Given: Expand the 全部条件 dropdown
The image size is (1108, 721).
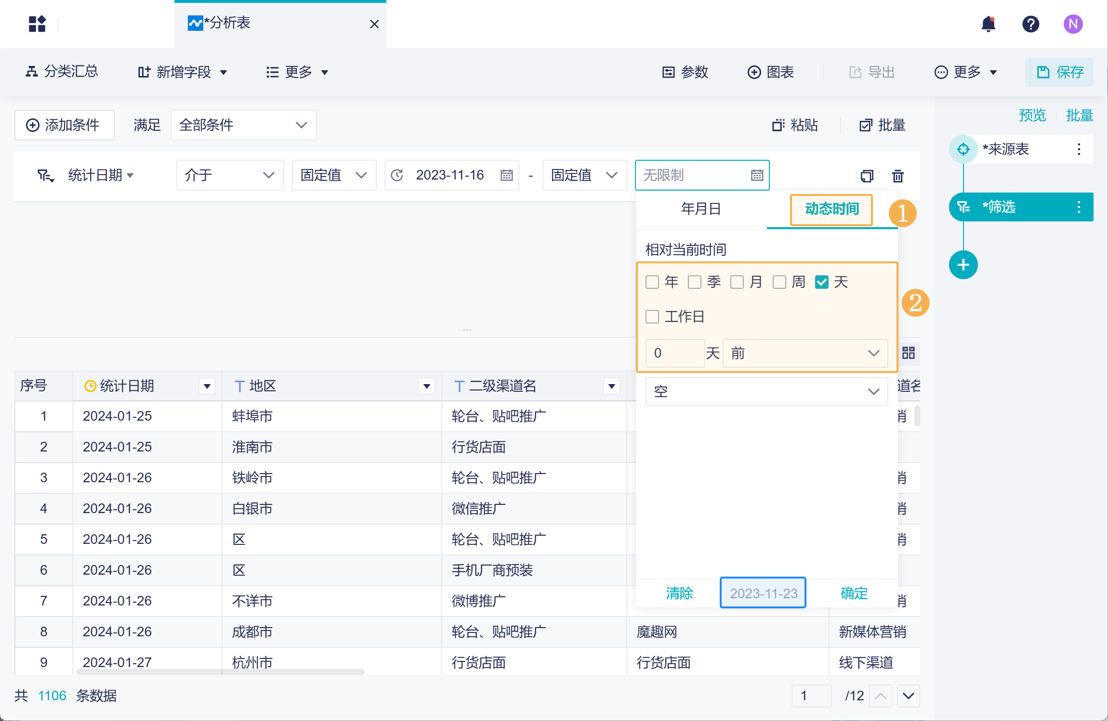Looking at the screenshot, I should pos(243,125).
